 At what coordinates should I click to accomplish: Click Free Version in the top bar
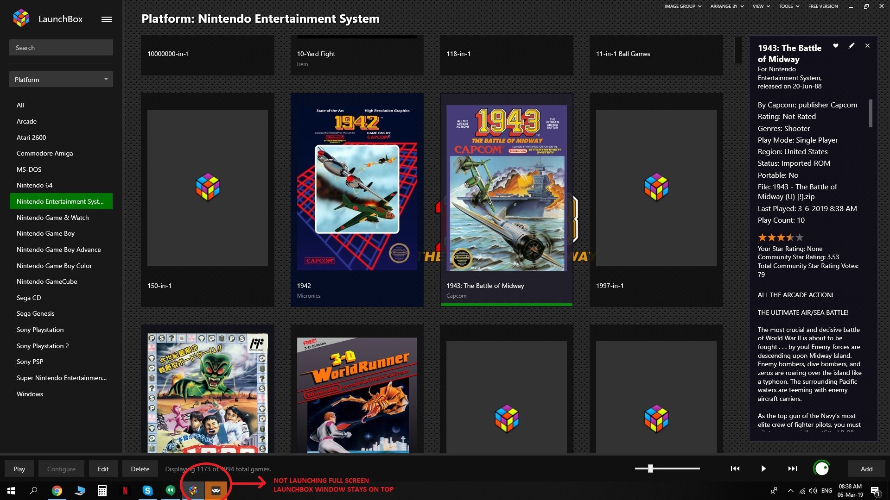coord(823,6)
